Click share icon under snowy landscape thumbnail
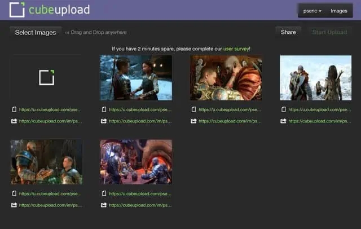The image size is (361, 229). tap(283, 121)
